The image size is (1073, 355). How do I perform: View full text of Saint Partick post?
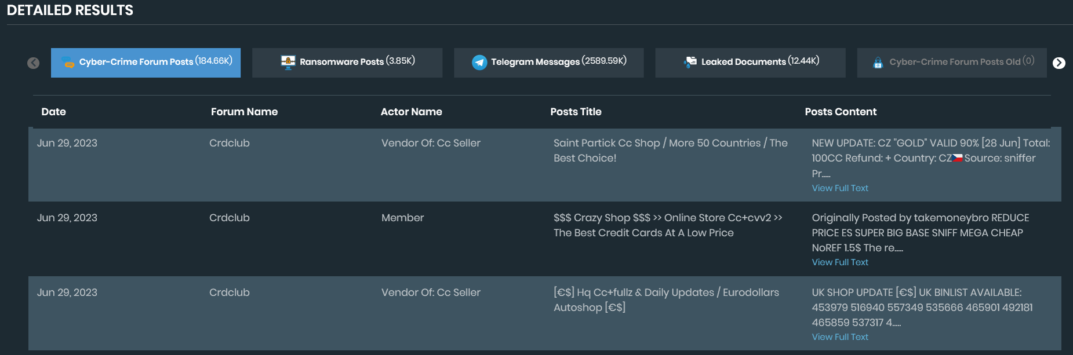point(840,188)
